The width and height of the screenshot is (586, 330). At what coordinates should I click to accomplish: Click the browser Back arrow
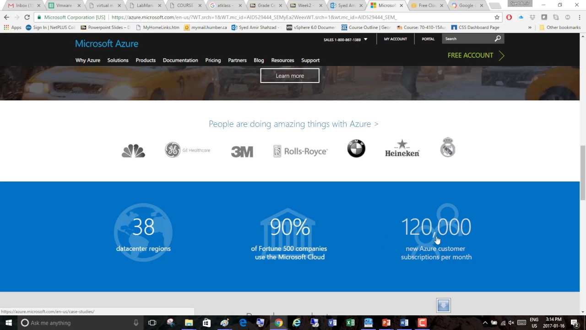(6, 17)
